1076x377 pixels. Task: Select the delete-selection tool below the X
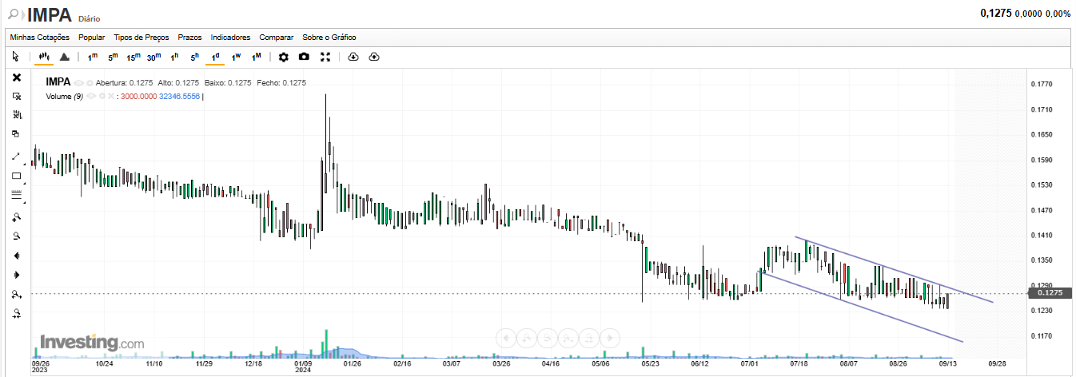(x=16, y=96)
